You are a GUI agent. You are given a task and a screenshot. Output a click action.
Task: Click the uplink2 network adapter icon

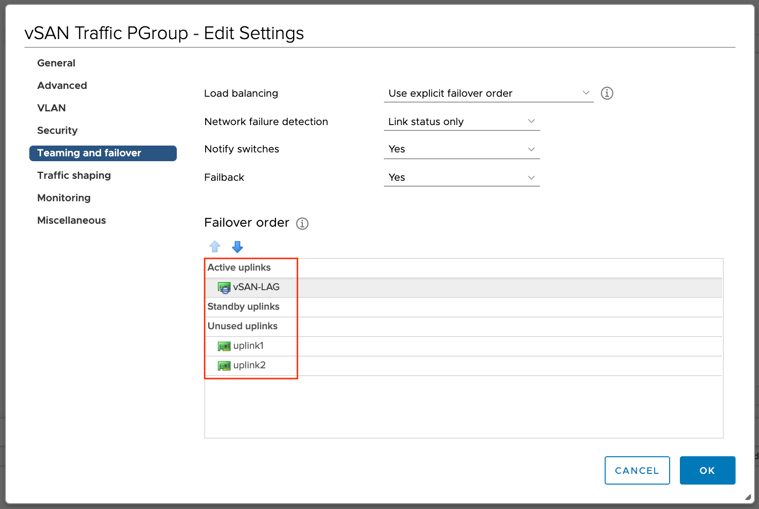[224, 366]
